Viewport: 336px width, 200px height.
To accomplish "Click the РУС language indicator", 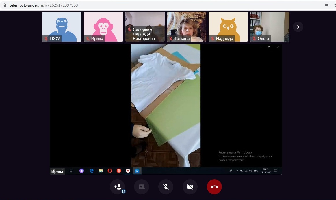I will (256, 171).
